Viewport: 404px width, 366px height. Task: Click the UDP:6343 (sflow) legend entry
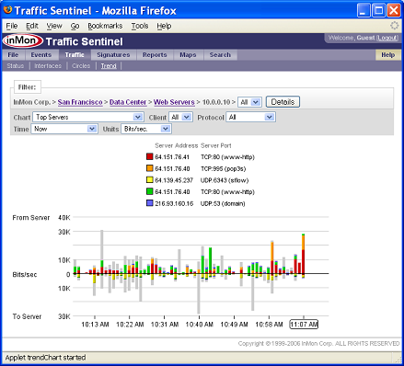225,180
